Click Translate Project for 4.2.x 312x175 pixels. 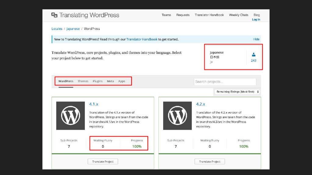(210, 162)
